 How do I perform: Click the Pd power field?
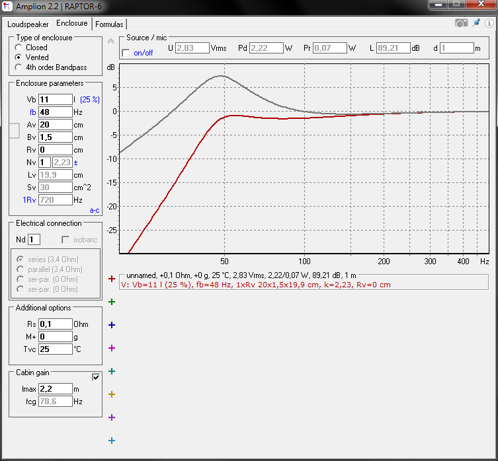click(266, 48)
